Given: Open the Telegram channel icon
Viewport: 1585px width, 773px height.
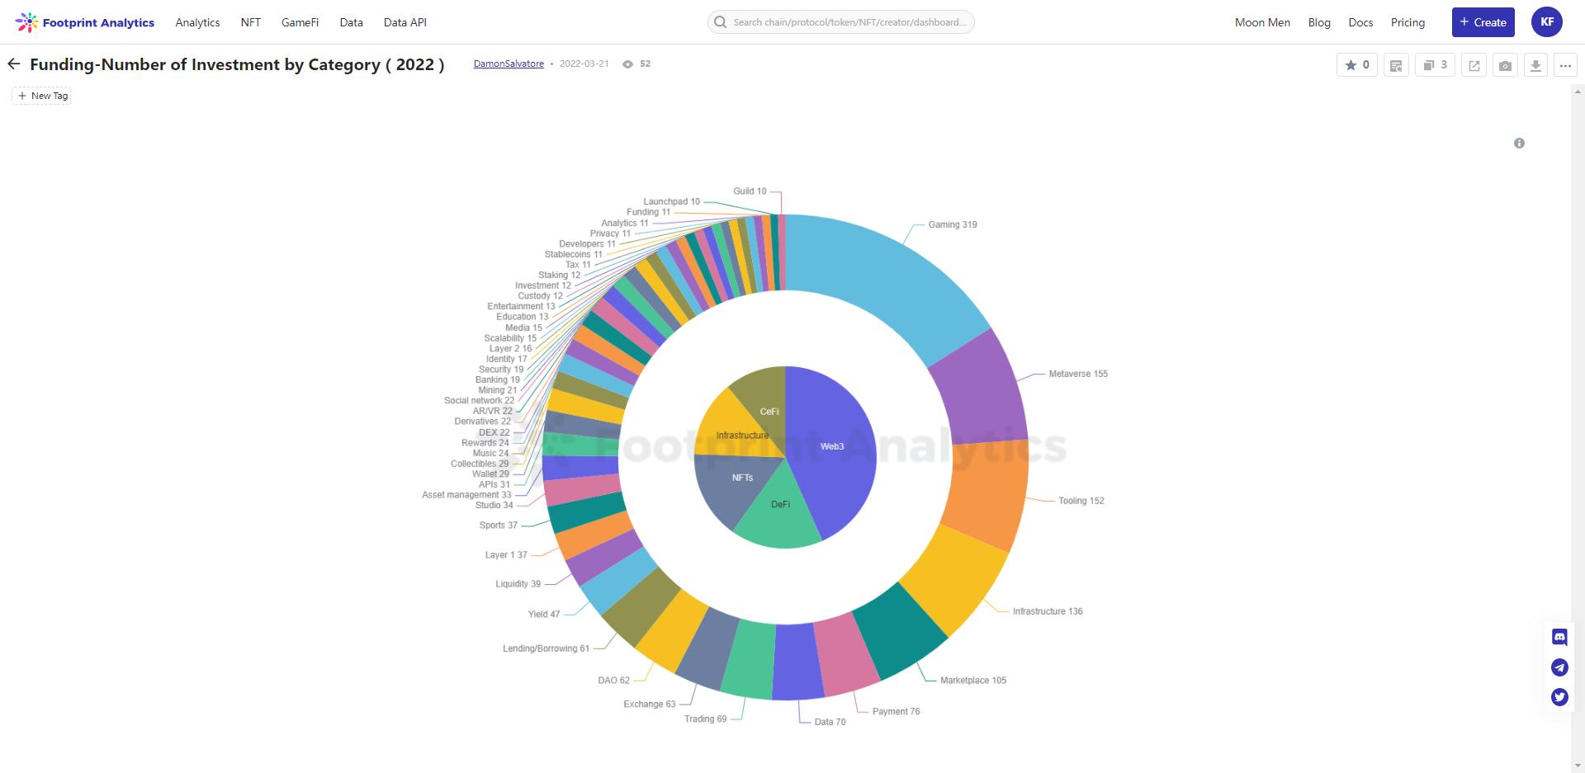Looking at the screenshot, I should click(x=1559, y=667).
